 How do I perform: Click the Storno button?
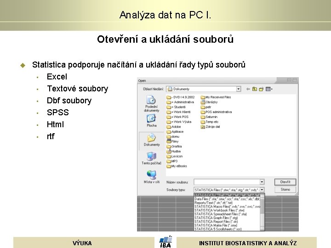(x=285, y=190)
